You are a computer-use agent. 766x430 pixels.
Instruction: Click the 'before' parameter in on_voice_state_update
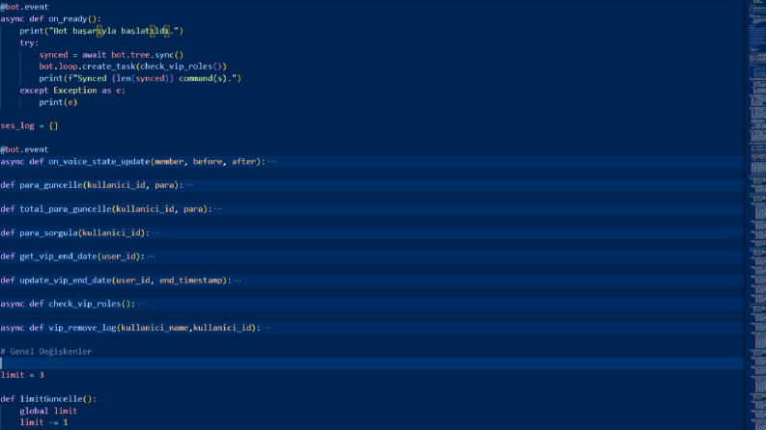coord(208,162)
